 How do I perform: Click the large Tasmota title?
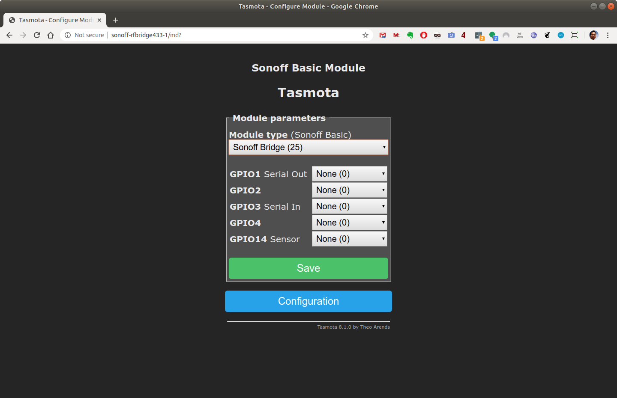(x=308, y=92)
